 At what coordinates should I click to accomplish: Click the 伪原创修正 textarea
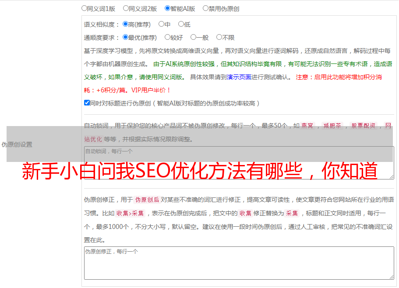tap(239, 263)
